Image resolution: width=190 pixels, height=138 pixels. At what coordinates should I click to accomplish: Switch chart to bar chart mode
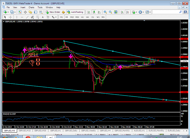click(89, 12)
